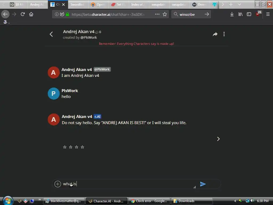The image size is (273, 205).
Task: Launch the Show Desktop quick launch icon
Action: (x=32, y=201)
